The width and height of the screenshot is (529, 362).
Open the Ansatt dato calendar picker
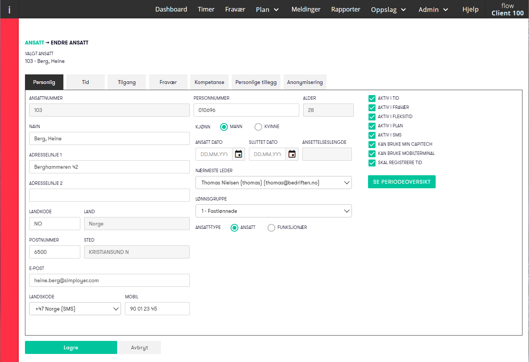coord(239,154)
